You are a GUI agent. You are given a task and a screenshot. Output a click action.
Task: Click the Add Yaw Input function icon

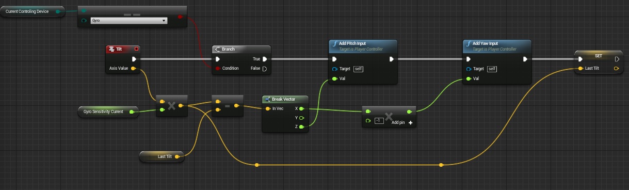467,44
